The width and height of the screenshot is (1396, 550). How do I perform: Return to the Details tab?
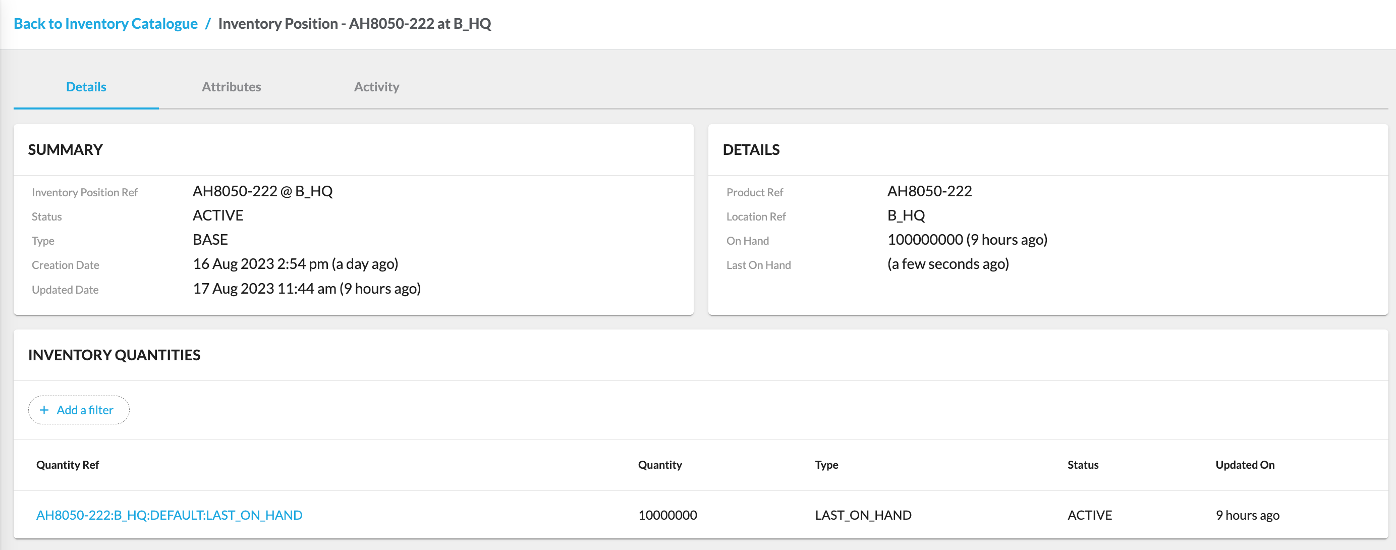pyautogui.click(x=86, y=87)
